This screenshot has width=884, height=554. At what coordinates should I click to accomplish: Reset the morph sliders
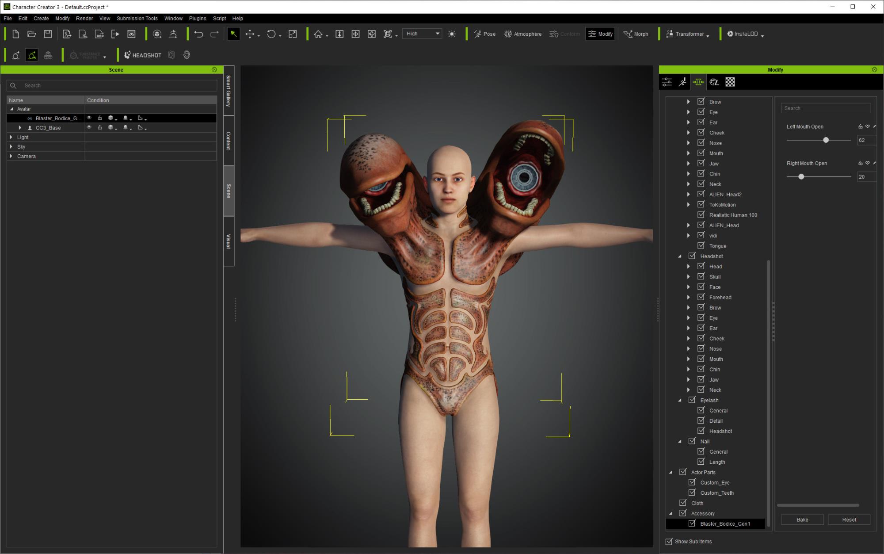point(849,520)
